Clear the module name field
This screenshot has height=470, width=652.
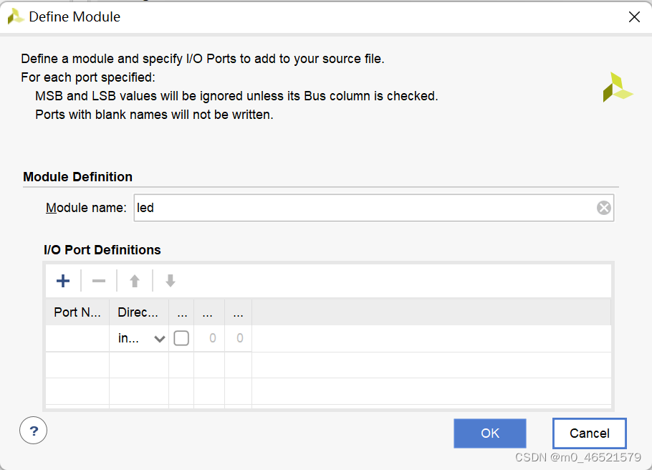coord(604,208)
